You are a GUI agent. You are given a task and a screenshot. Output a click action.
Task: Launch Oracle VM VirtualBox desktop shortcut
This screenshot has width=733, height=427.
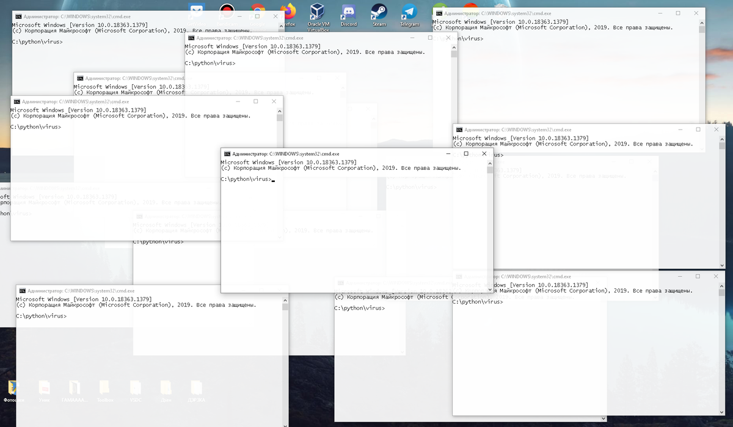[x=318, y=16]
